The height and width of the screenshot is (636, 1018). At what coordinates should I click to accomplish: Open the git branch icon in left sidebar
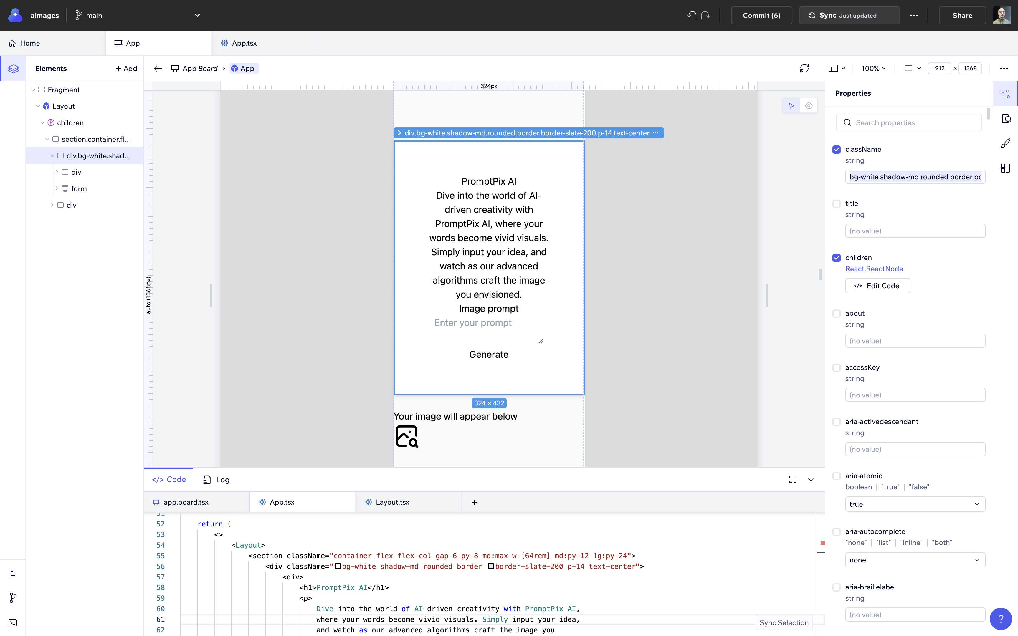point(13,598)
